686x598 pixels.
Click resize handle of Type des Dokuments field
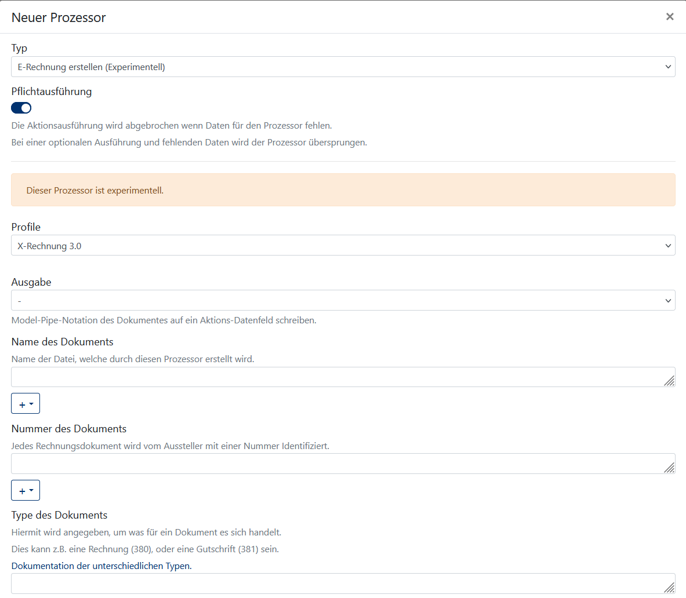point(669,588)
